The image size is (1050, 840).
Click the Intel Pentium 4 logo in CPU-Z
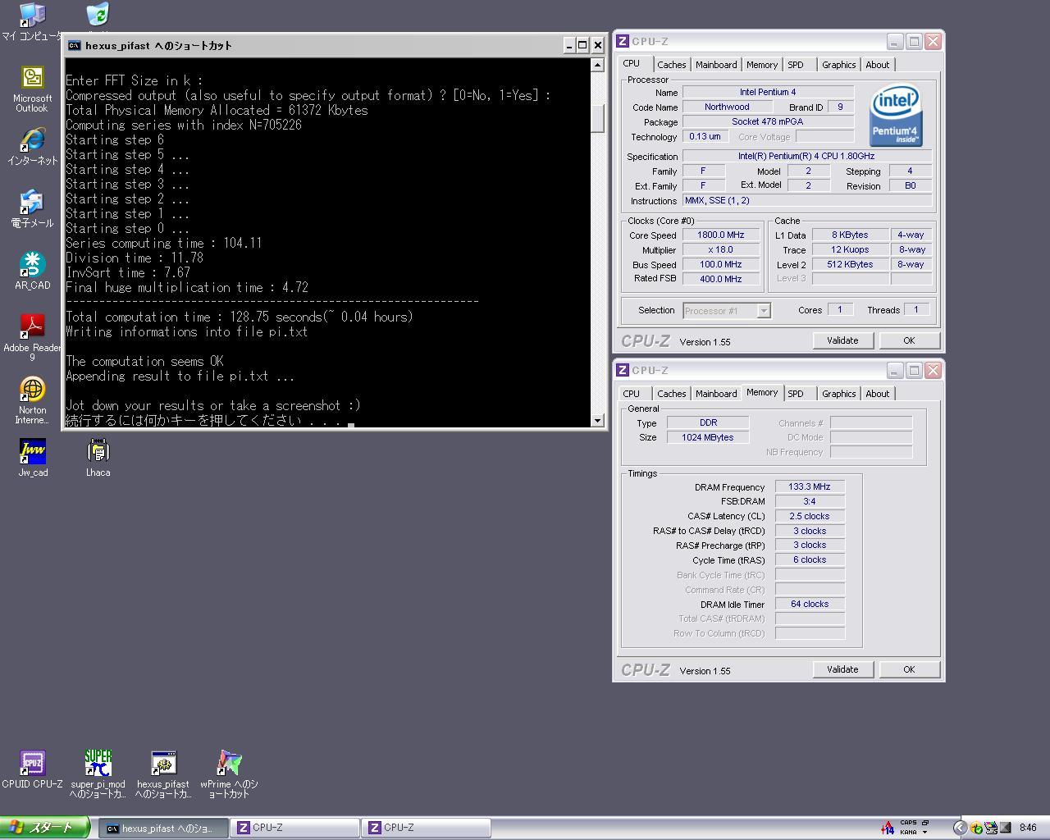pos(896,116)
